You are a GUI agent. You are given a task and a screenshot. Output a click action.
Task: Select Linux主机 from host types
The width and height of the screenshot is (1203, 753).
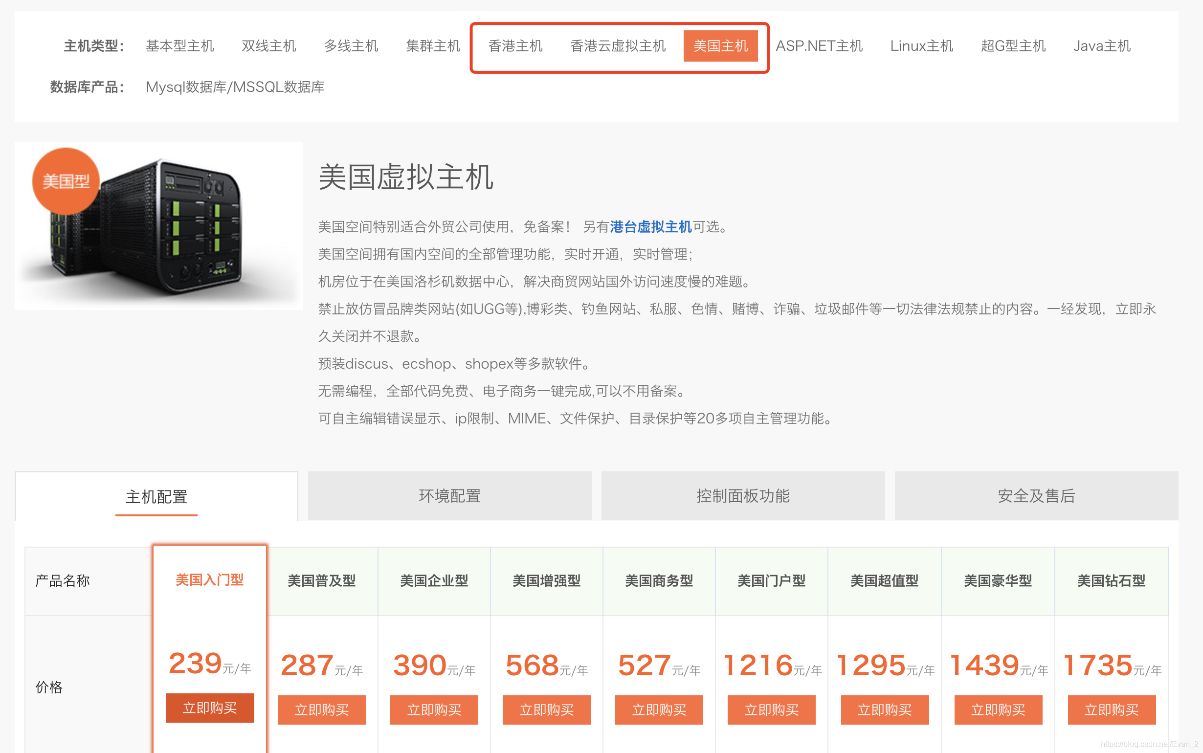tap(922, 46)
